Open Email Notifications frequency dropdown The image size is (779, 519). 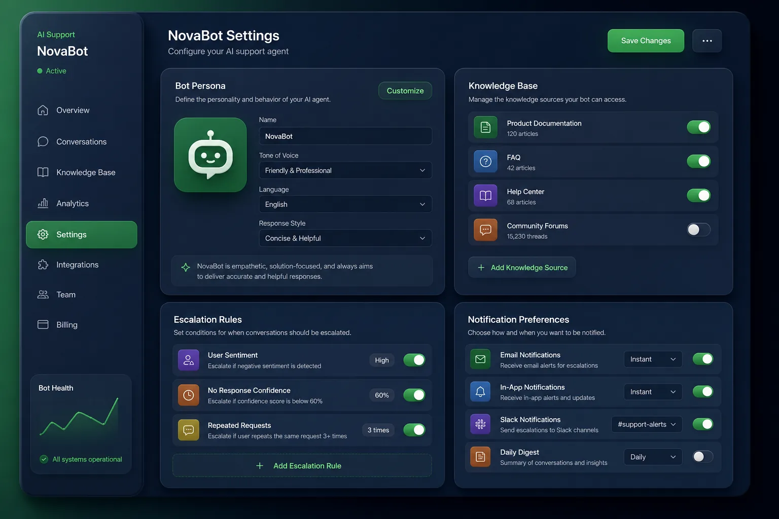click(x=653, y=359)
